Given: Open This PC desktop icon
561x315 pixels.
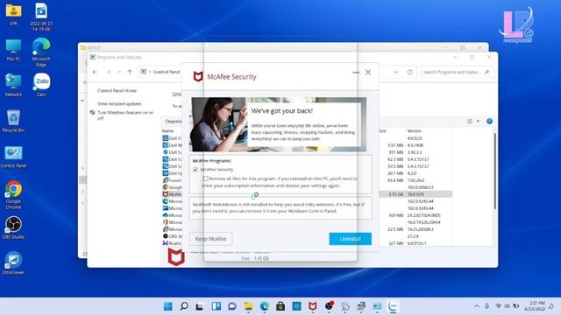Looking at the screenshot, I should point(14,51).
